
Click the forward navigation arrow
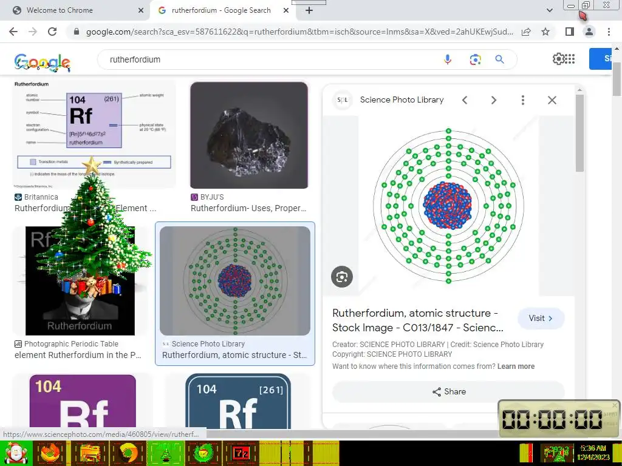click(x=33, y=32)
